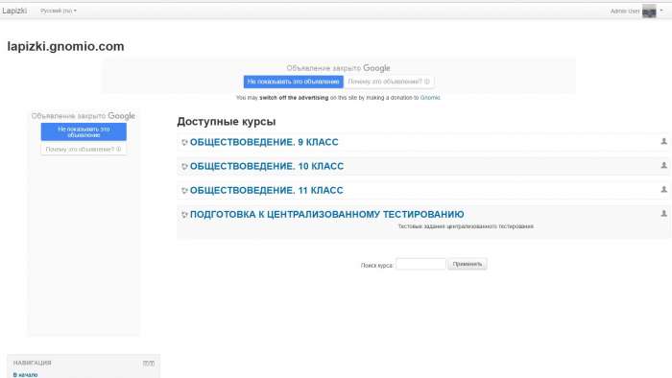This screenshot has height=378, width=672.
Task: Open the Русский (ru) language dropdown
Action: pyautogui.click(x=59, y=11)
